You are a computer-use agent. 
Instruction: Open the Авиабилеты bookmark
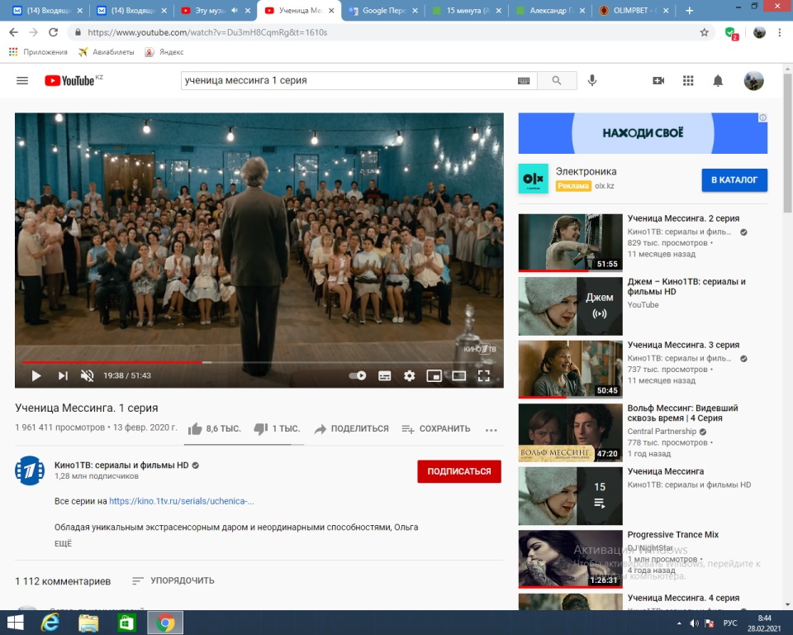(x=107, y=52)
